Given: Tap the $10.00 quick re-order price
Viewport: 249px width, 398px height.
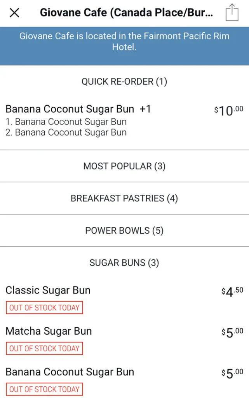Looking at the screenshot, I should [229, 111].
